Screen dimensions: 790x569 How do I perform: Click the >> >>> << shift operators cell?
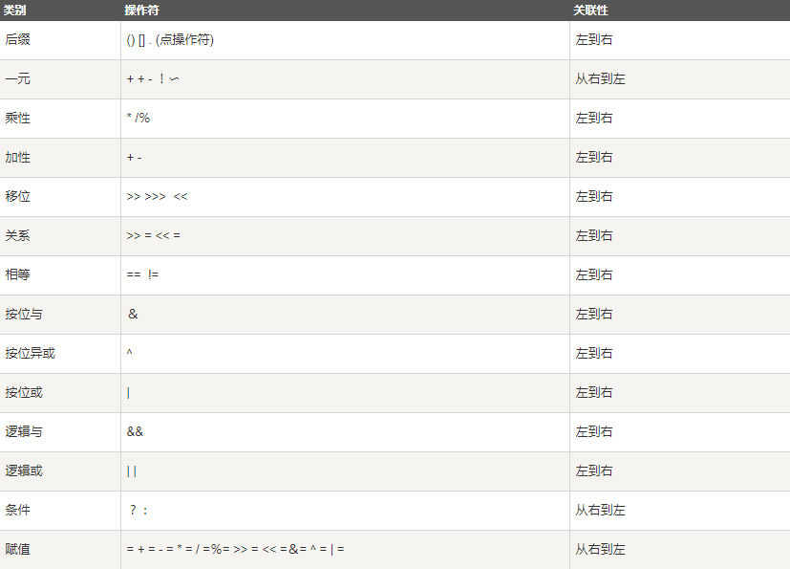coord(157,197)
